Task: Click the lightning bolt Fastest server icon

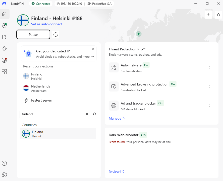Action: [26, 100]
